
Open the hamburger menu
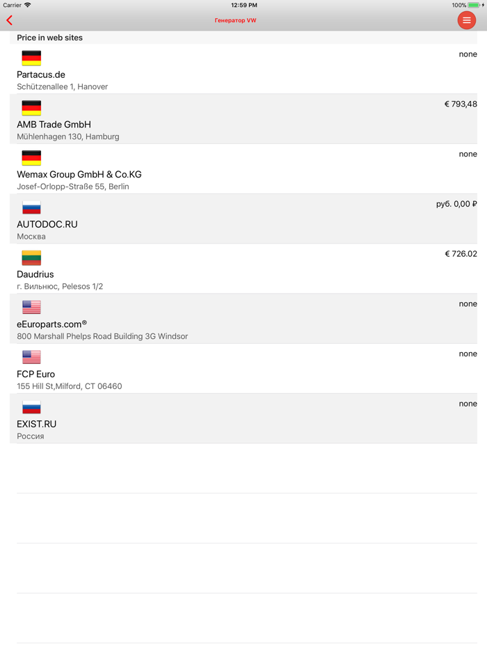pyautogui.click(x=467, y=20)
